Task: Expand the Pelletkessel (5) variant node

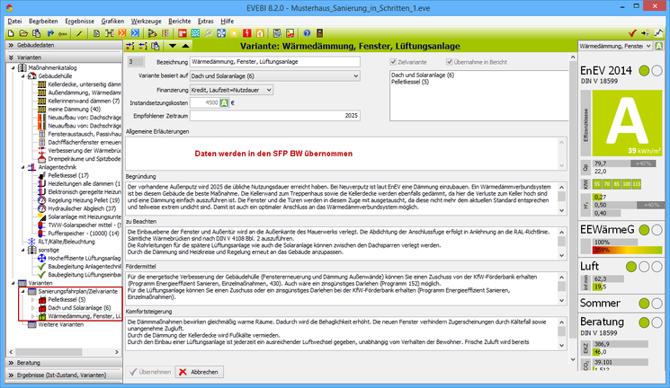Action: (x=33, y=300)
